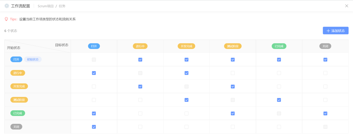
Task: Select the 进行中 start status row tag
Action: (18, 73)
